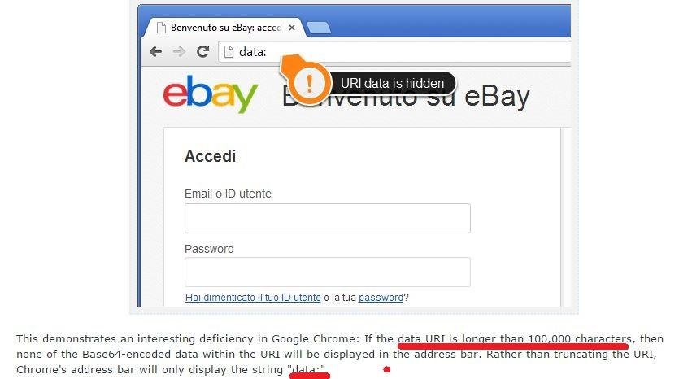The height and width of the screenshot is (379, 679).
Task: Click the Benvenuto su eBay page title
Action: pos(406,97)
